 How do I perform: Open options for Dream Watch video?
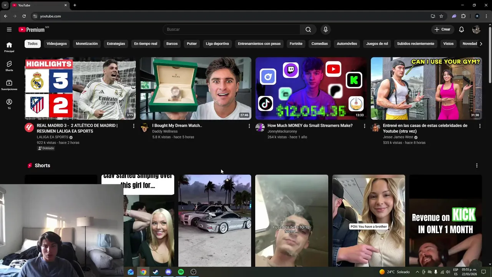pos(249,126)
